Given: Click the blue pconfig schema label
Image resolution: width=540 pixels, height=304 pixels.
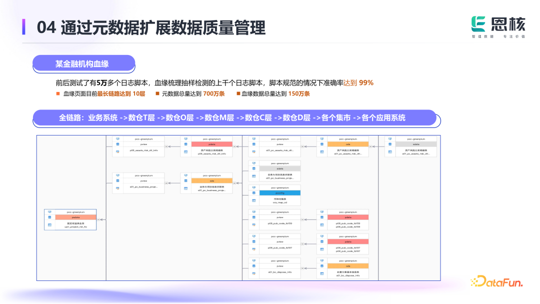Looking at the screenshot, I should pos(279,192).
